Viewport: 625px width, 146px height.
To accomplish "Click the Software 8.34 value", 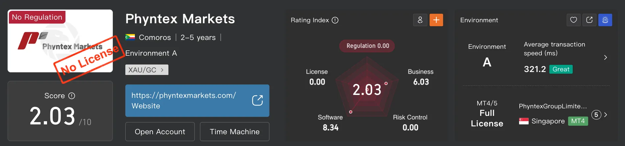I will pos(331,127).
